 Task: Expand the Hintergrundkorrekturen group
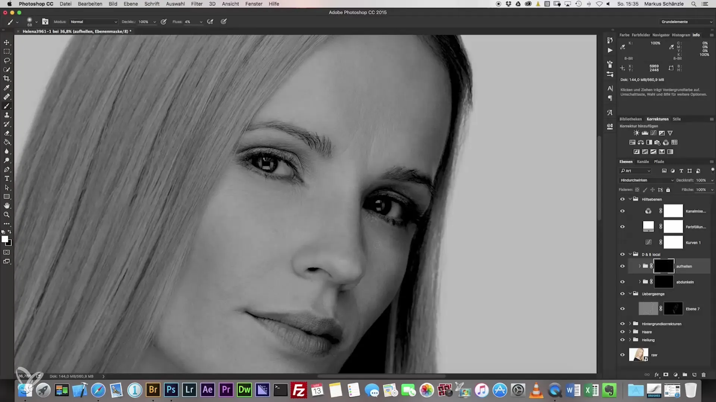click(x=630, y=323)
